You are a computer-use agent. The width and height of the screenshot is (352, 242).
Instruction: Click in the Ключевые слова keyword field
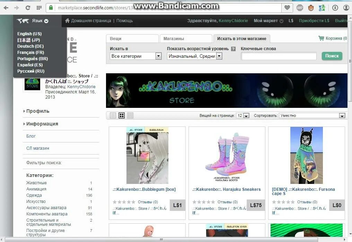pos(279,56)
